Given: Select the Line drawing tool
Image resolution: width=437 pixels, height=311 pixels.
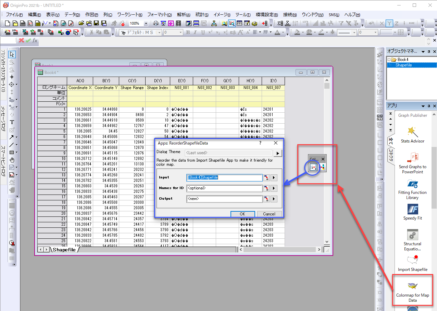Looking at the screenshot, I should click(12, 145).
